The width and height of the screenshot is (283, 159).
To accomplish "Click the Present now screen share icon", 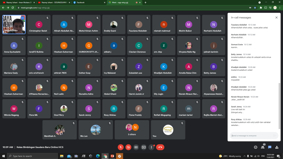I will [144, 147].
